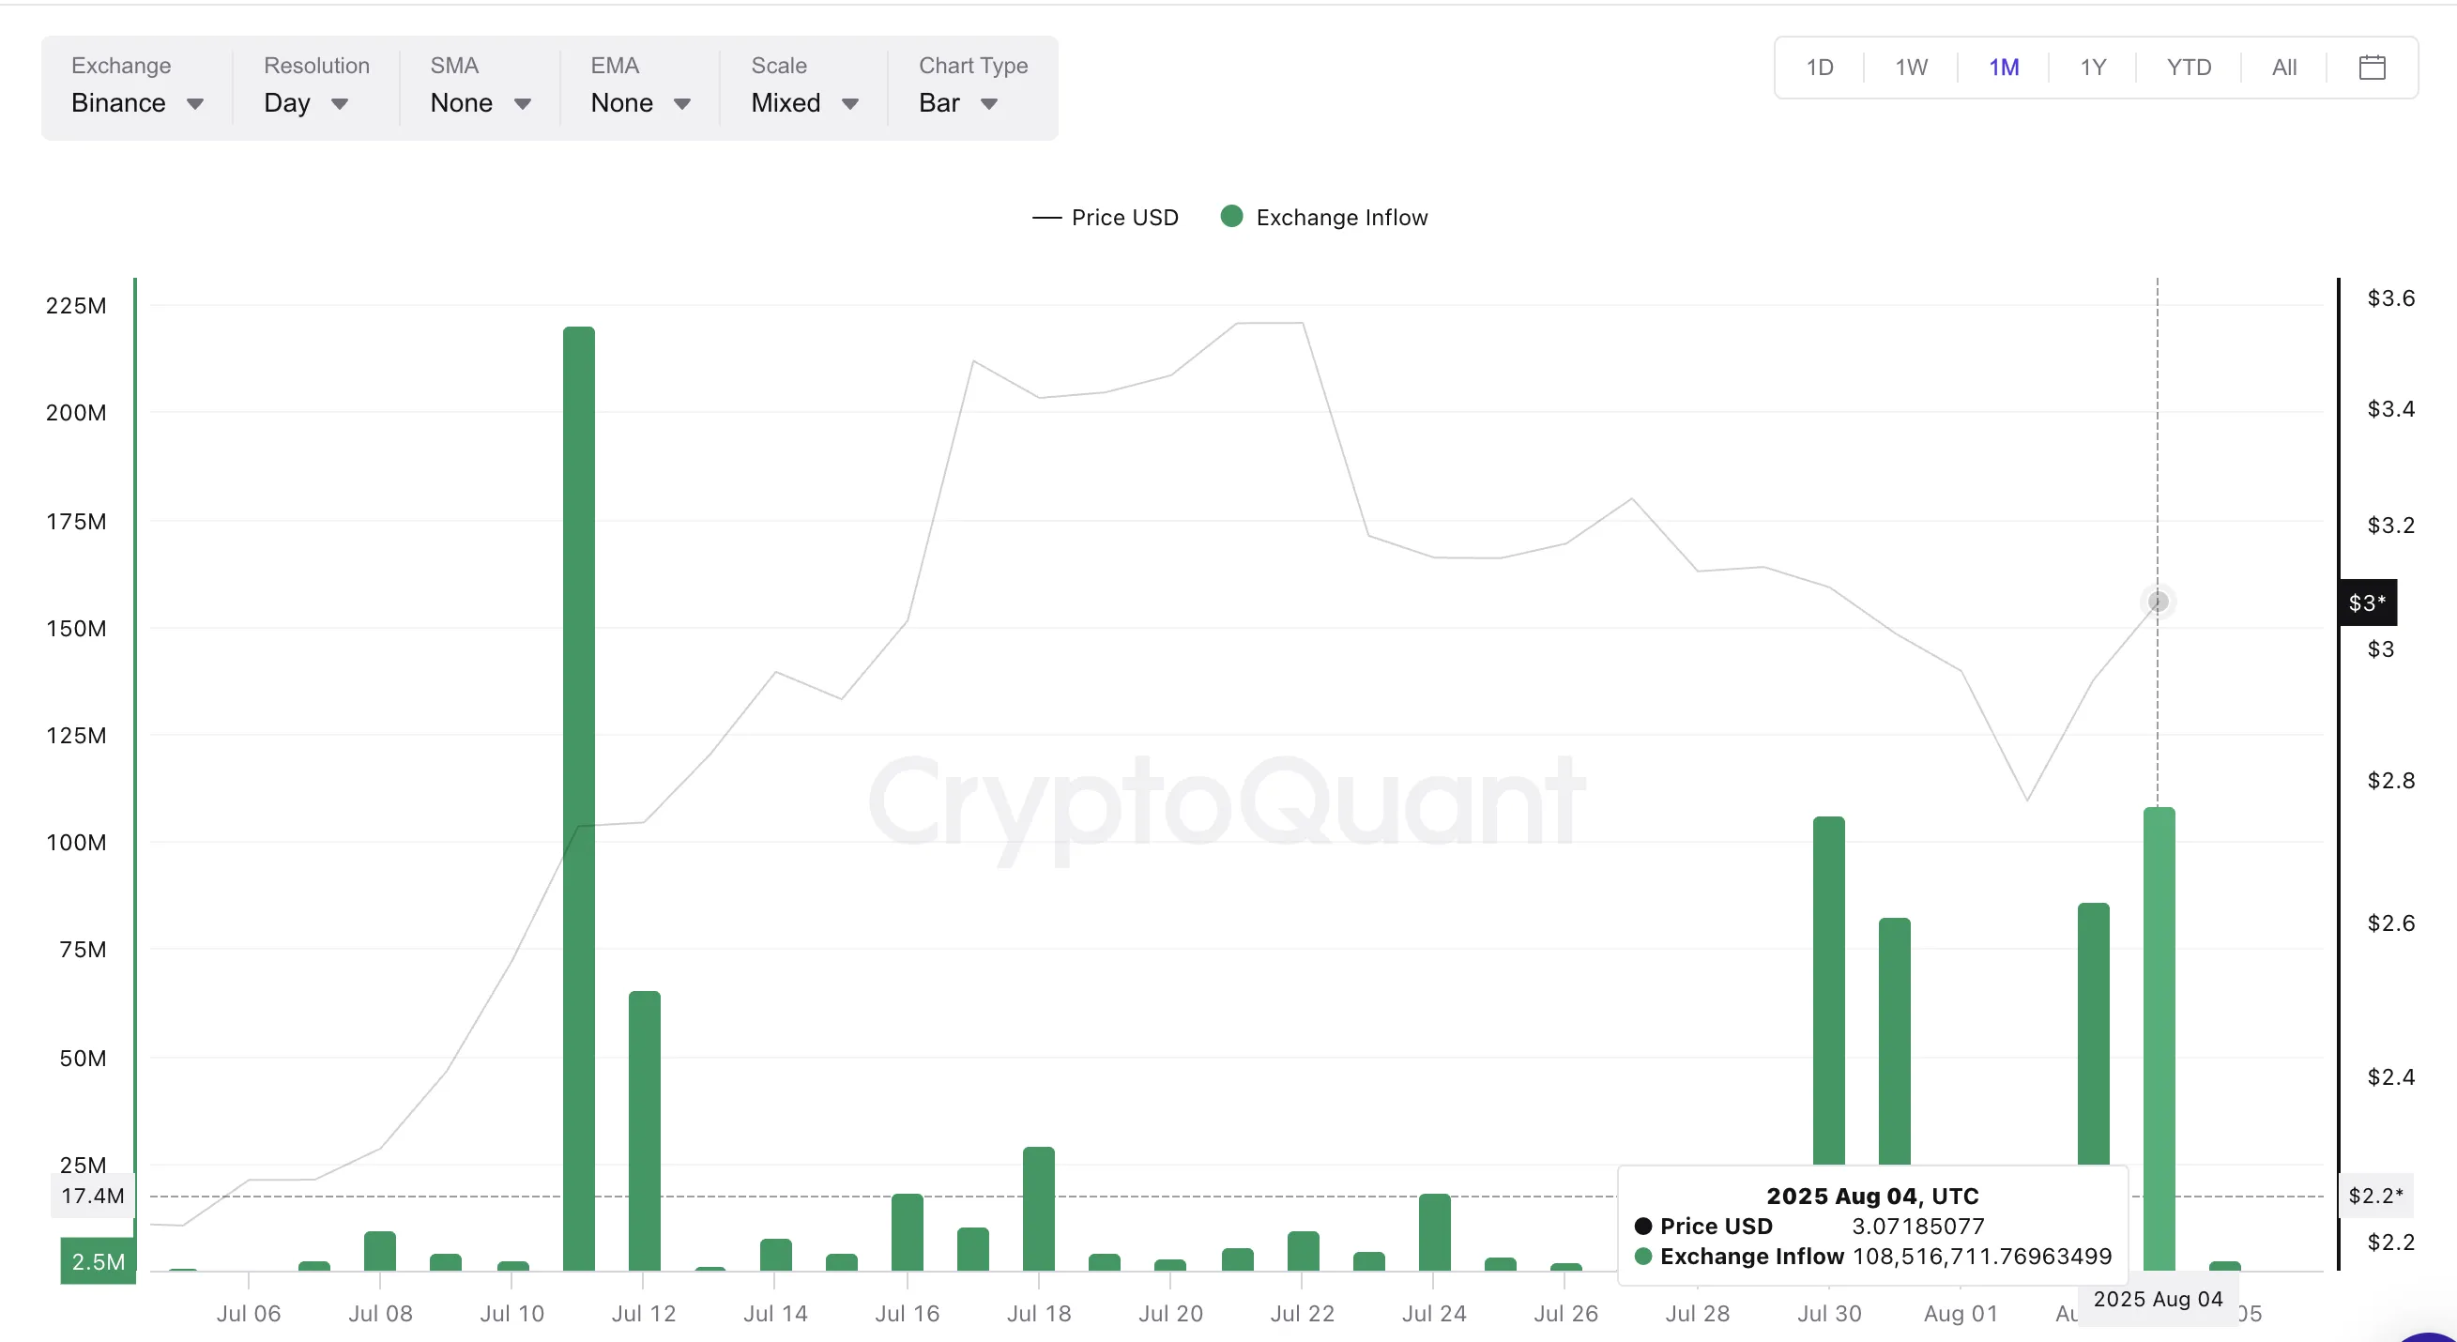
Task: Select the YTD range button
Action: [x=2188, y=67]
